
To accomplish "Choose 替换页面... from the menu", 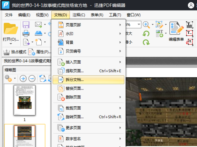I will 88,89.
